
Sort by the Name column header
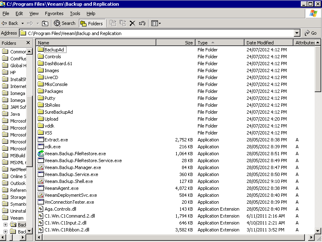coord(96,43)
